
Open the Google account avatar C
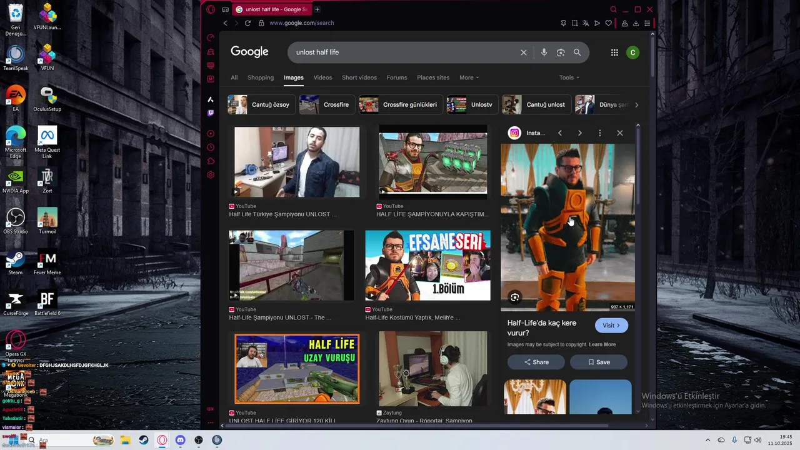pyautogui.click(x=632, y=52)
